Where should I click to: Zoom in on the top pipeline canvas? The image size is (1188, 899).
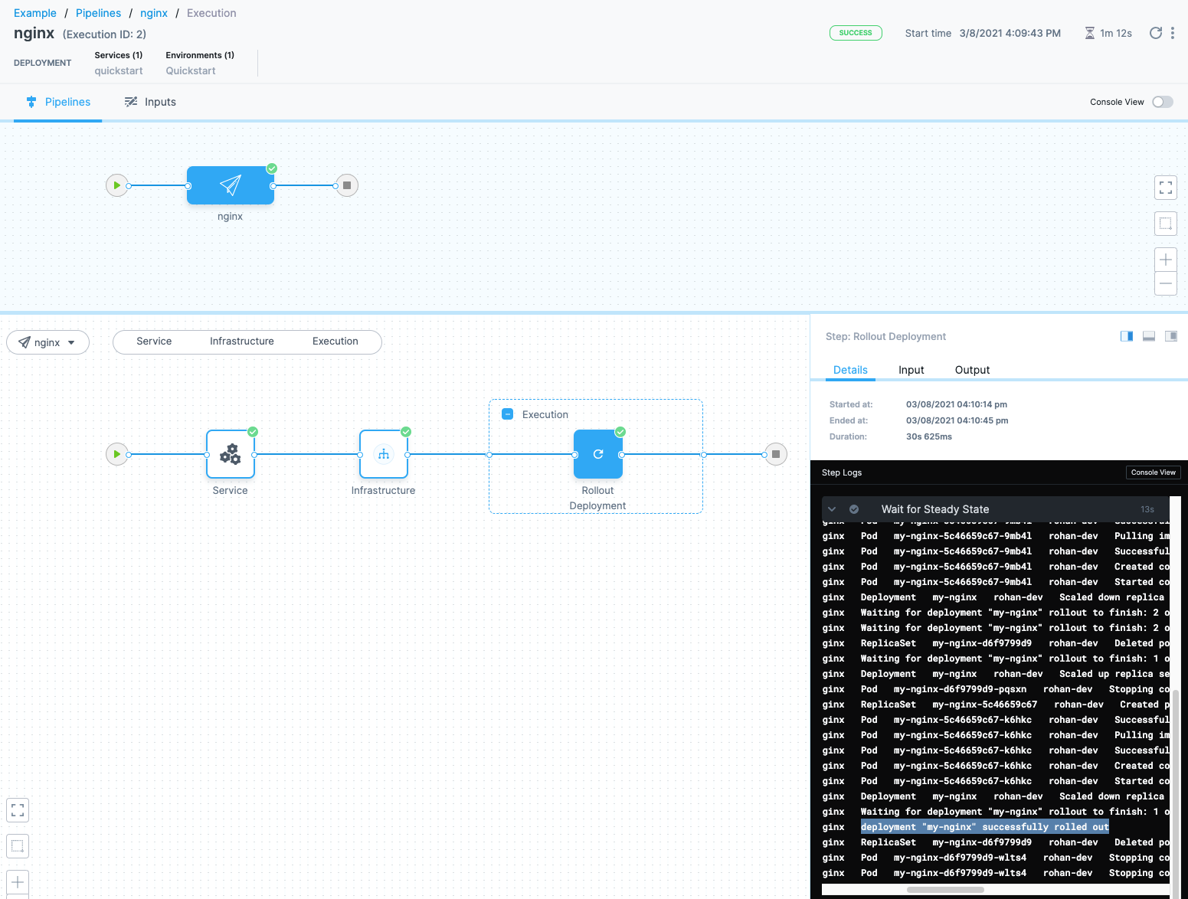click(1165, 260)
